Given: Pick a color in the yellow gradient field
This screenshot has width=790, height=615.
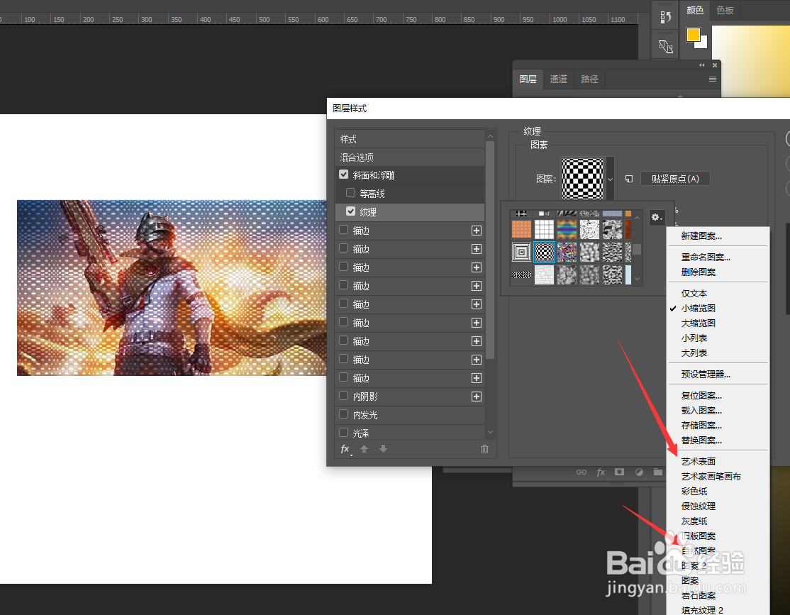Looking at the screenshot, I should coord(751,60).
